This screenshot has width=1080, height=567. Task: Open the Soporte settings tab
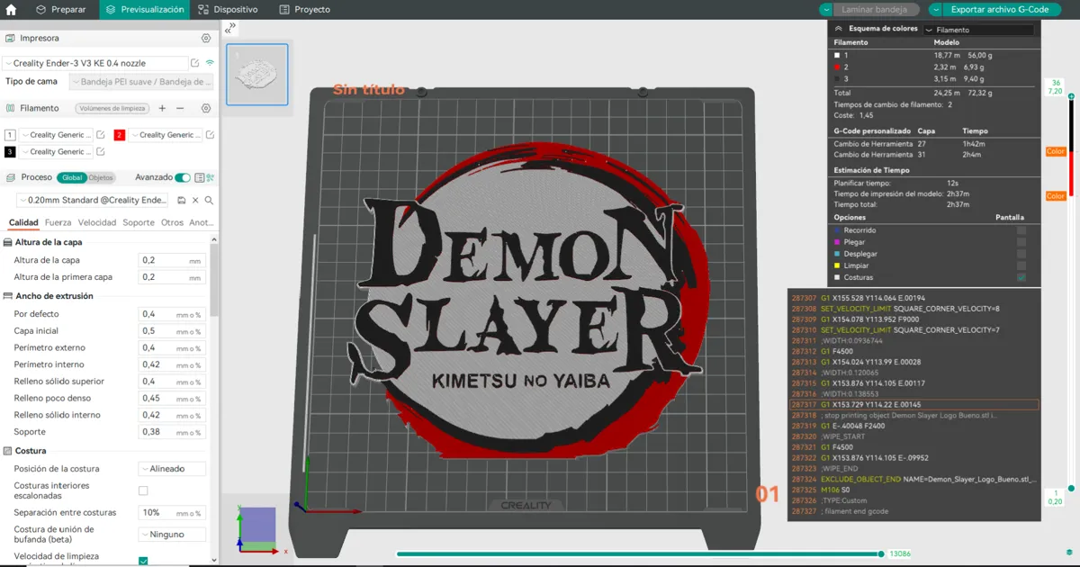tap(139, 222)
